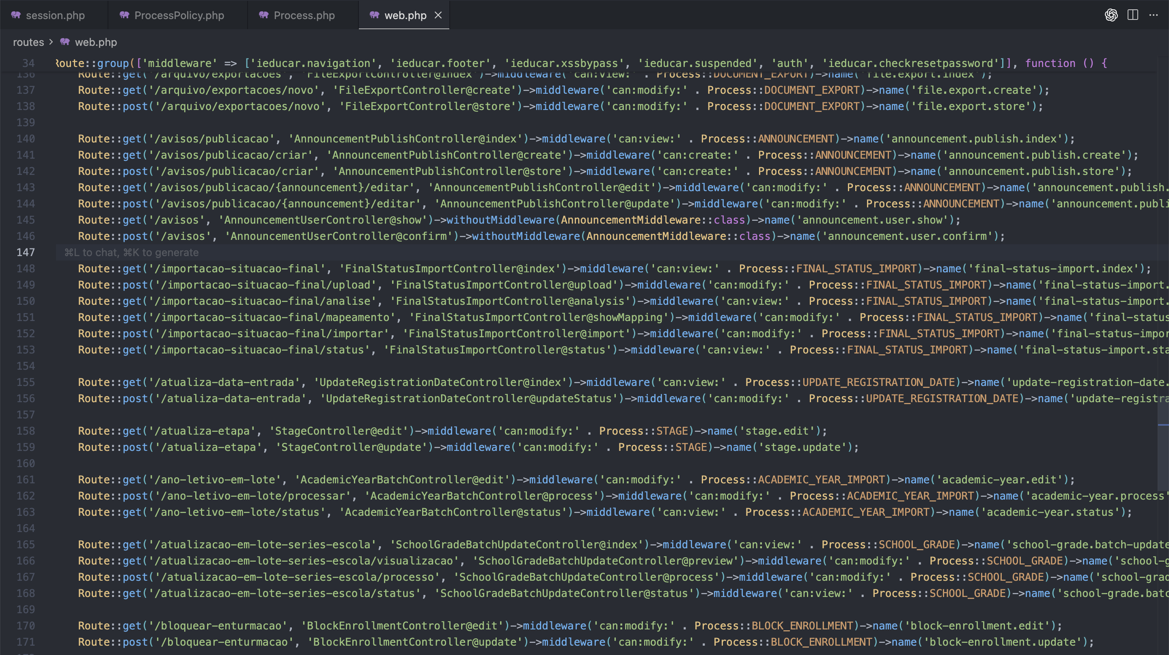
Task: Expand the web.php breadcrumb item
Action: (x=96, y=42)
